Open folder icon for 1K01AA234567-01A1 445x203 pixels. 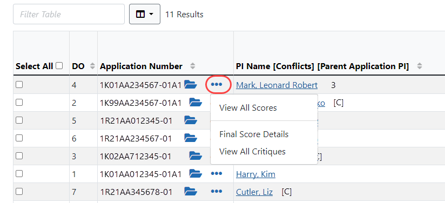point(191,84)
